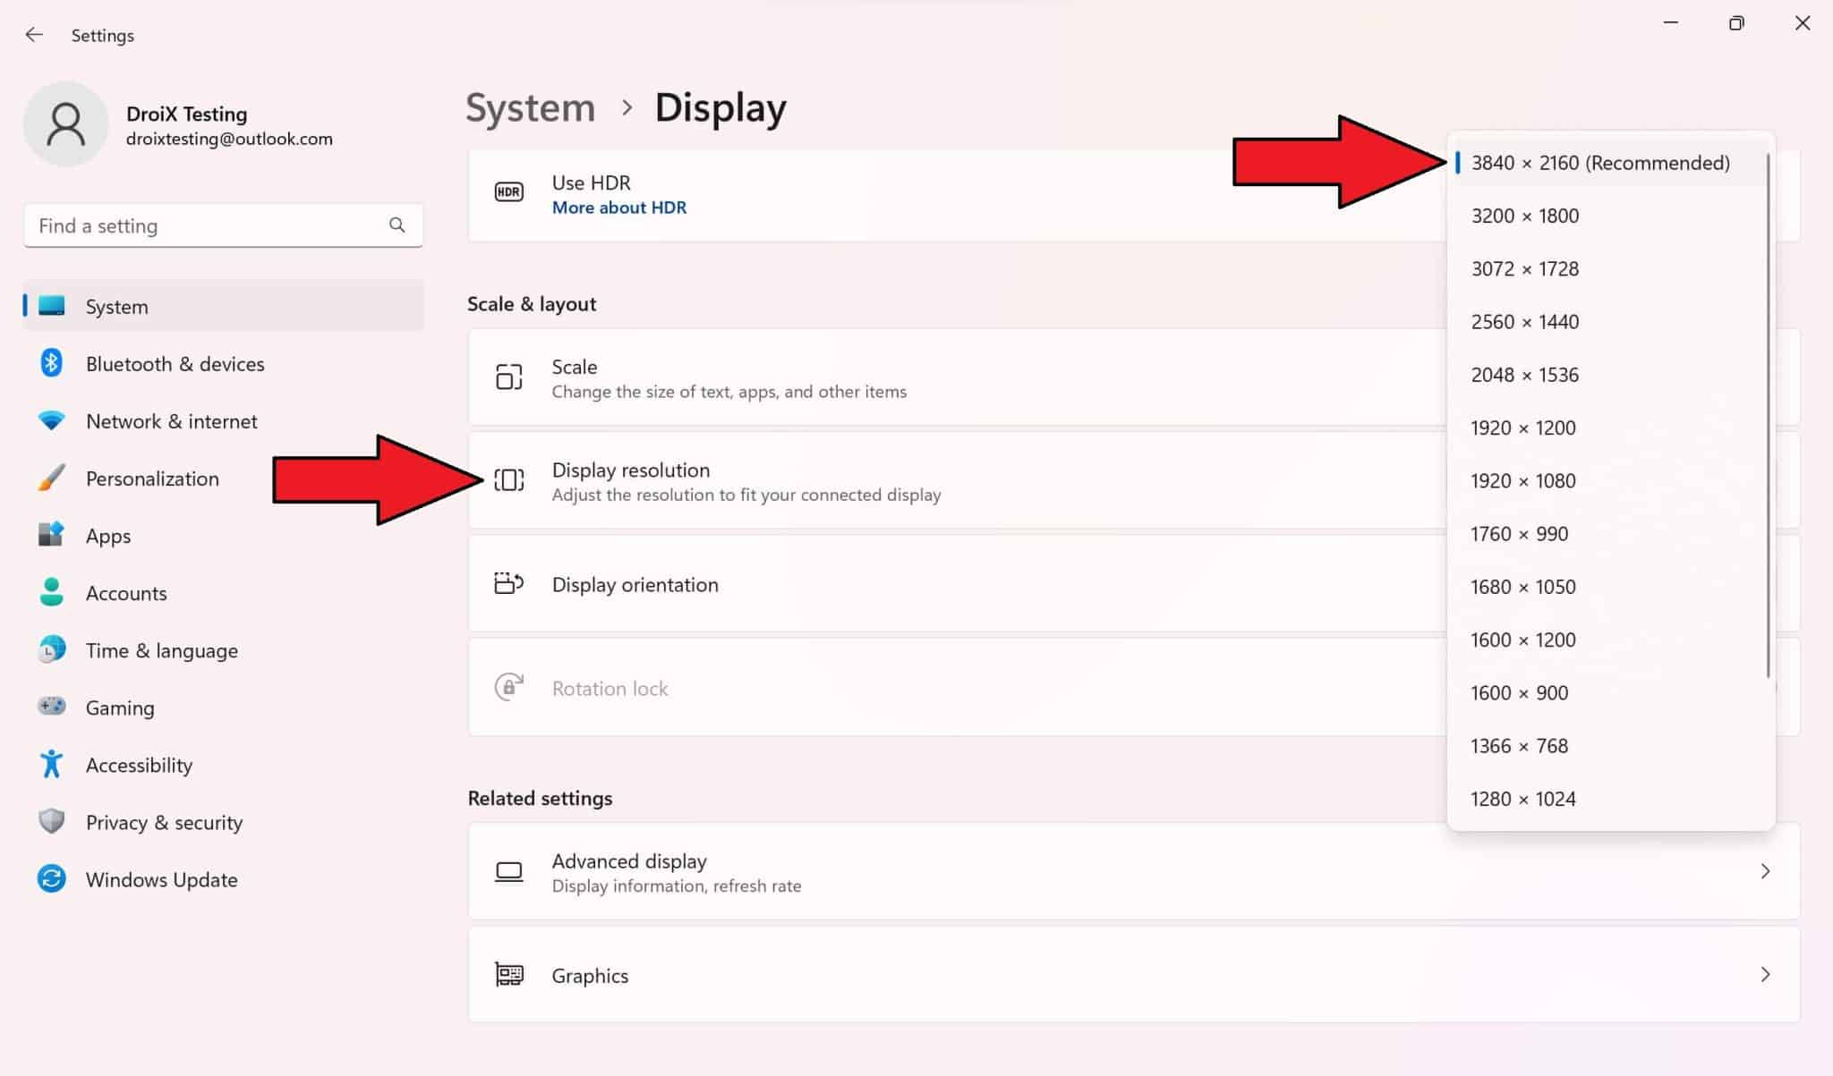Open Apps using its sidebar icon
The image size is (1833, 1076).
click(52, 535)
